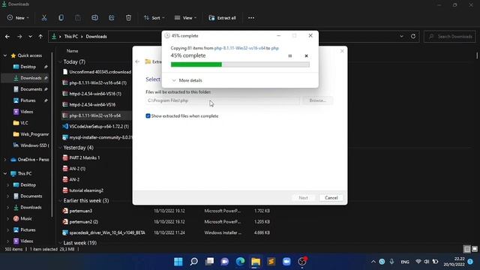This screenshot has height=270, width=480.
Task: Cancel the copy with small X button
Action: click(306, 55)
